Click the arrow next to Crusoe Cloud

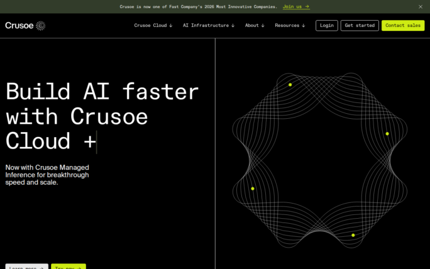coord(170,26)
